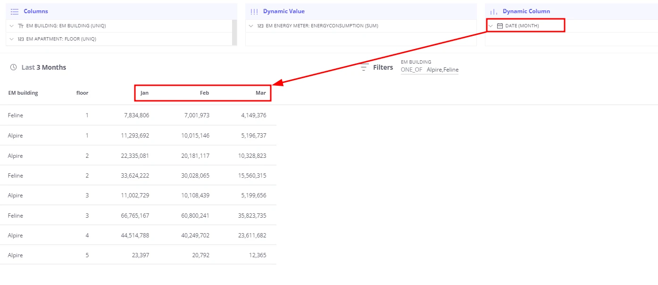The height and width of the screenshot is (285, 658).
Task: Click the Jan value 23,397
Action: [140, 255]
